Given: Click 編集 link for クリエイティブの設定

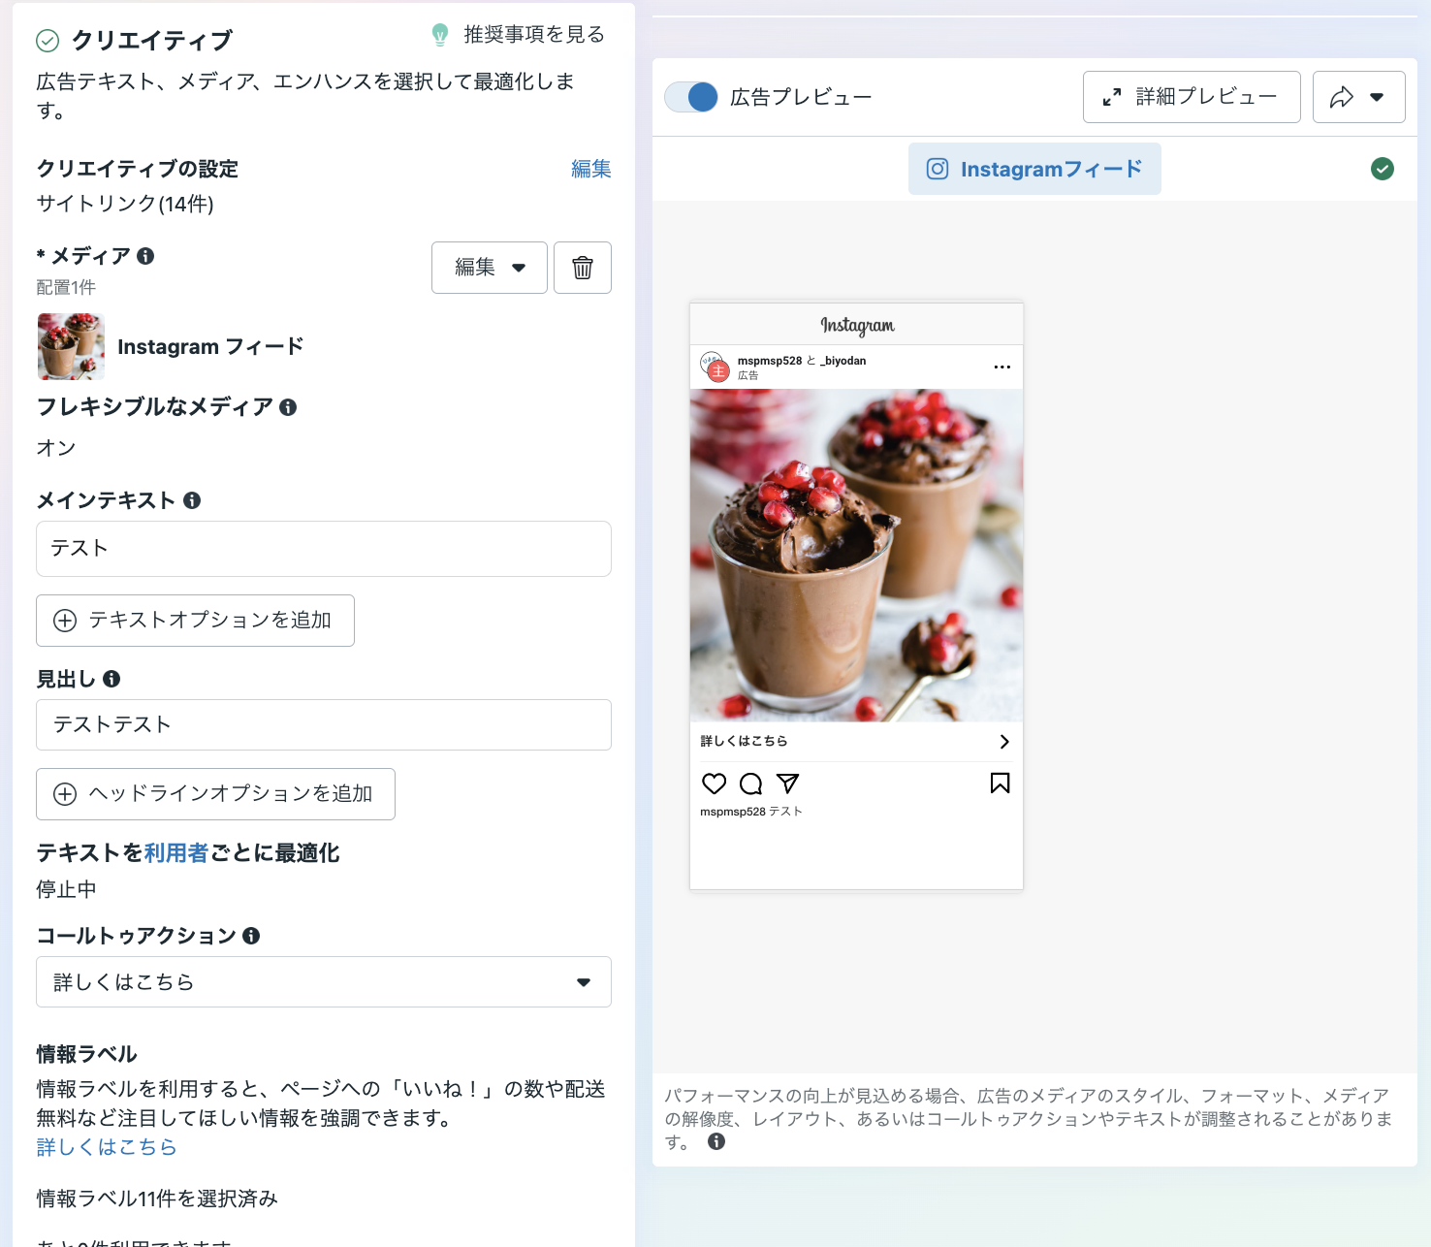Looking at the screenshot, I should (591, 169).
